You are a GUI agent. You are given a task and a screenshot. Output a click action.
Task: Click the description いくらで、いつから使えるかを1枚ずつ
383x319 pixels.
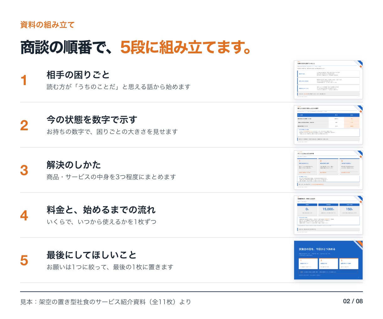pyautogui.click(x=101, y=222)
